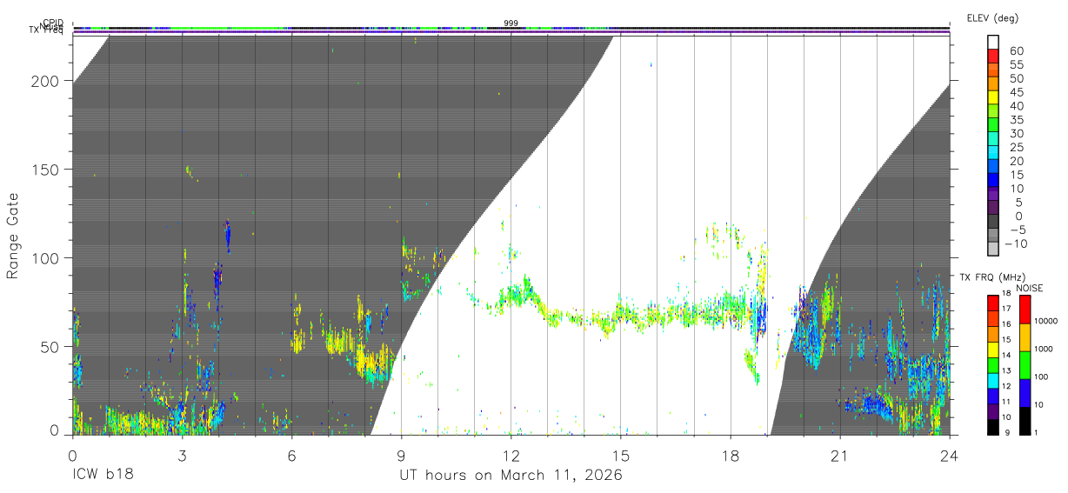Click the "18" tick label on the UT hours axis
1068x493 pixels.
[730, 455]
